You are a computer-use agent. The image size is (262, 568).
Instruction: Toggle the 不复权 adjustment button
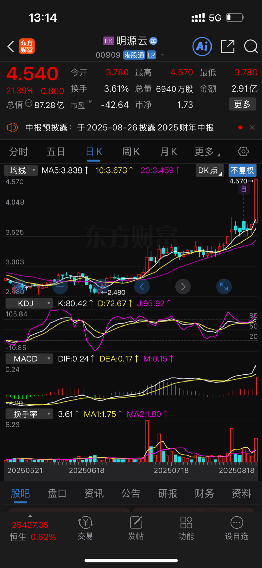tap(242, 170)
